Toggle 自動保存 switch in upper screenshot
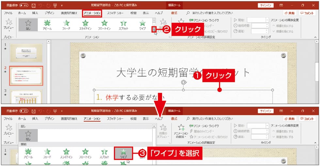The width and height of the screenshot is (320, 166). coord(24,5)
